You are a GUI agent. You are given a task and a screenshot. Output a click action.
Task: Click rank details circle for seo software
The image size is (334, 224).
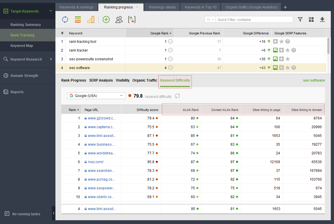coord(170,68)
